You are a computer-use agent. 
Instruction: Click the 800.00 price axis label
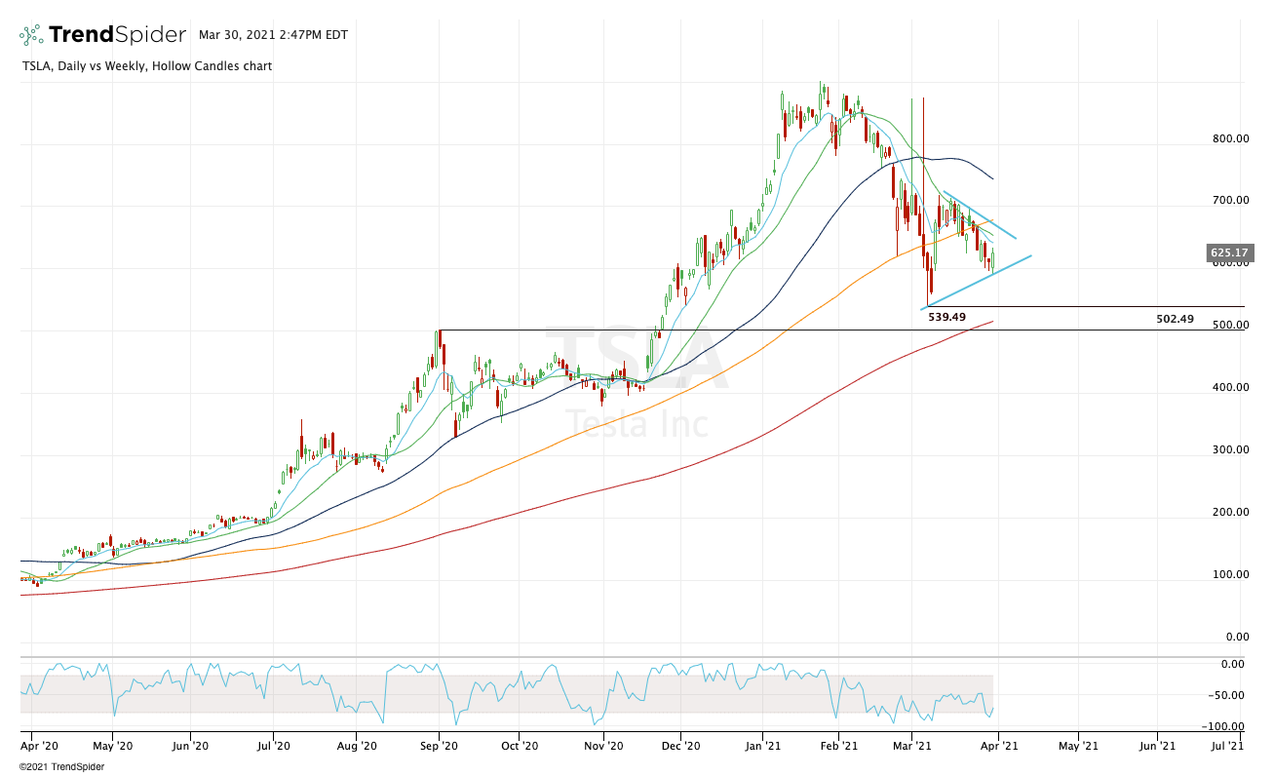click(x=1231, y=138)
